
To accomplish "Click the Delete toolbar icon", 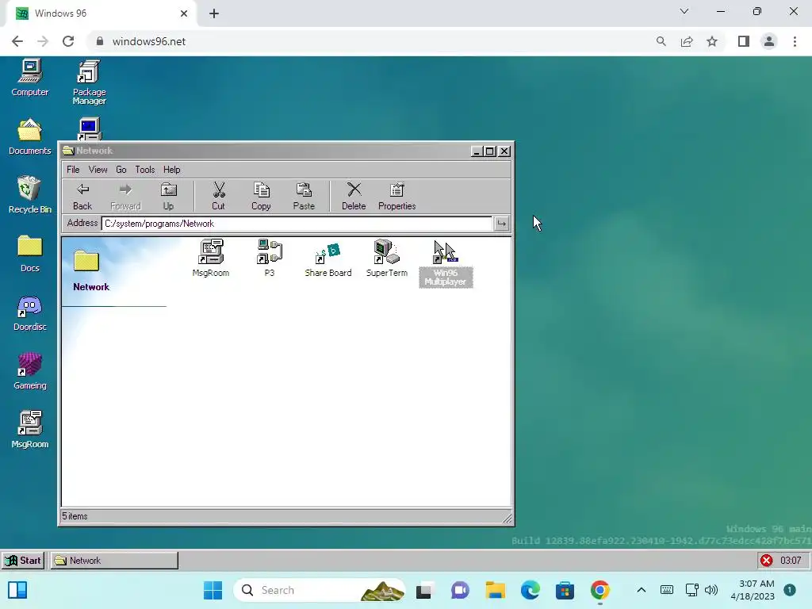I will [354, 197].
